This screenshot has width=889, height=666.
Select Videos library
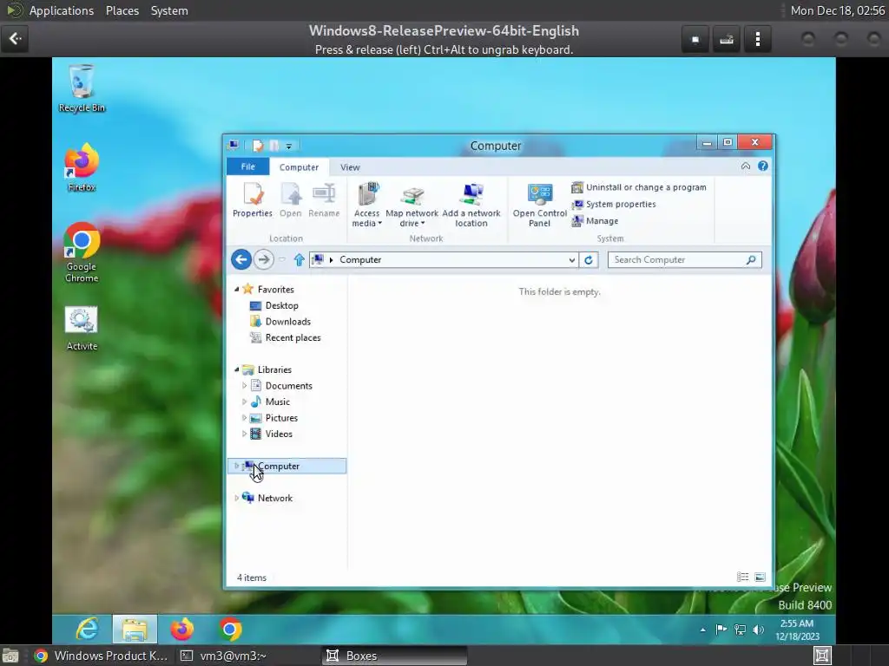[272, 434]
